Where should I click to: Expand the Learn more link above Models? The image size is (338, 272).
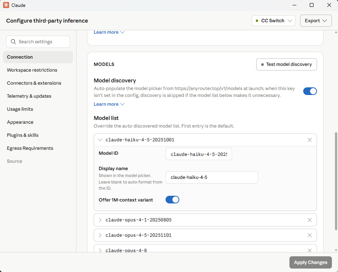coord(109,32)
